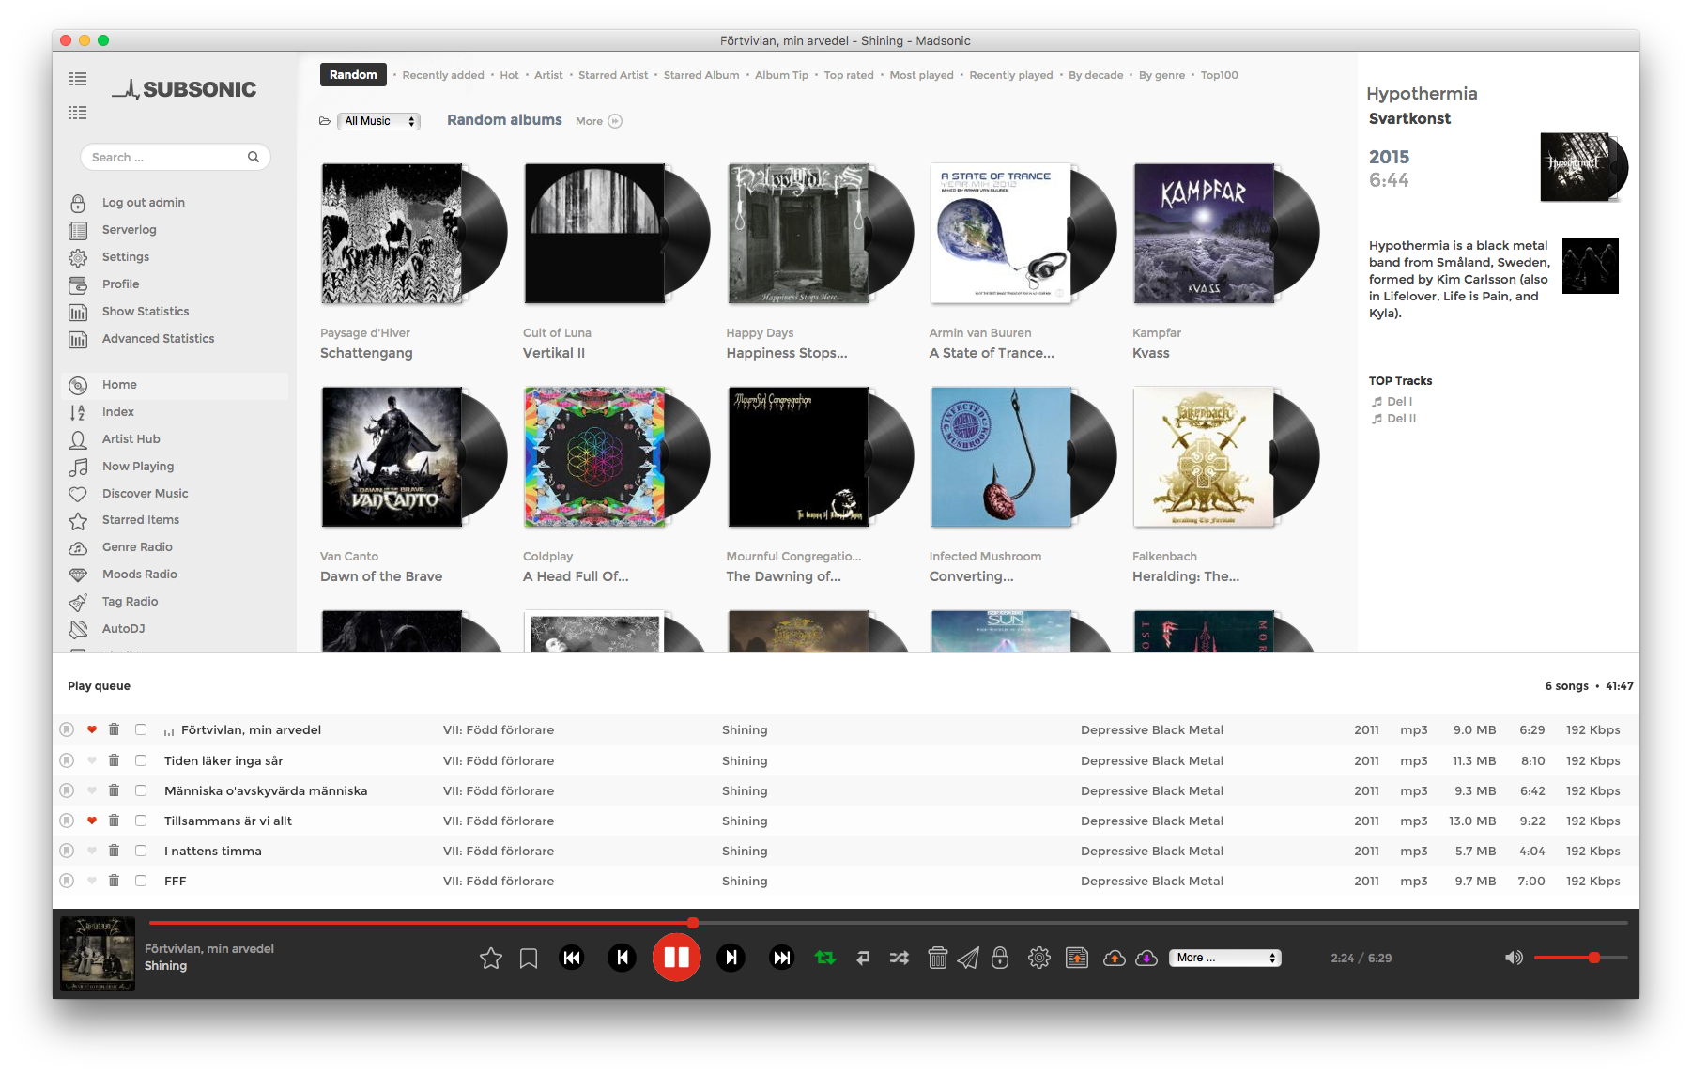Star heart on Människa o'avskyvärda människa
The height and width of the screenshot is (1074, 1692).
click(x=92, y=790)
